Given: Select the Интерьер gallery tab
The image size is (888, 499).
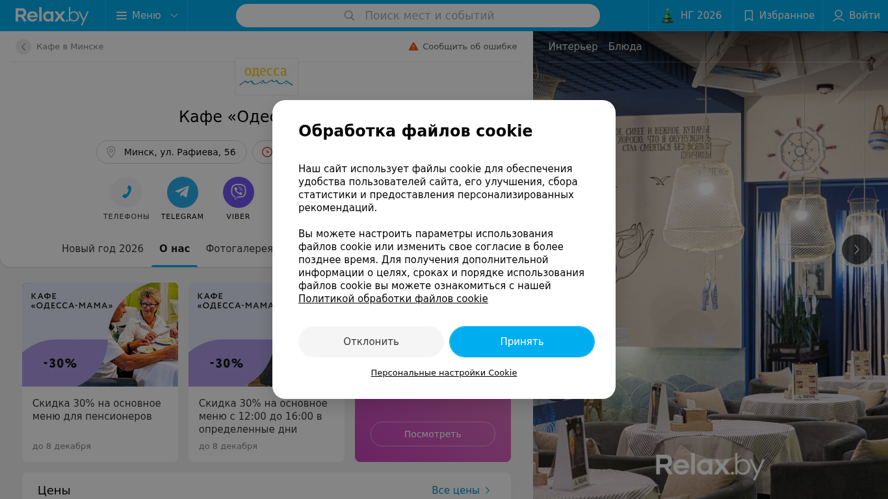Looking at the screenshot, I should pos(573,47).
